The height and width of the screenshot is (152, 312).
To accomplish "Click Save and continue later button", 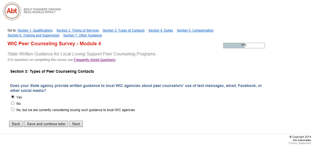I will tap(46, 124).
